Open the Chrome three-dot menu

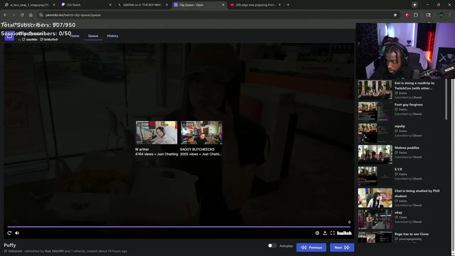(450, 15)
